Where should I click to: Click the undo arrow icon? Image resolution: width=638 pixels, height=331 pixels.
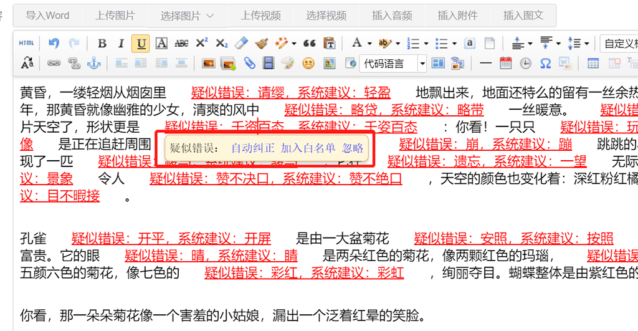click(54, 44)
